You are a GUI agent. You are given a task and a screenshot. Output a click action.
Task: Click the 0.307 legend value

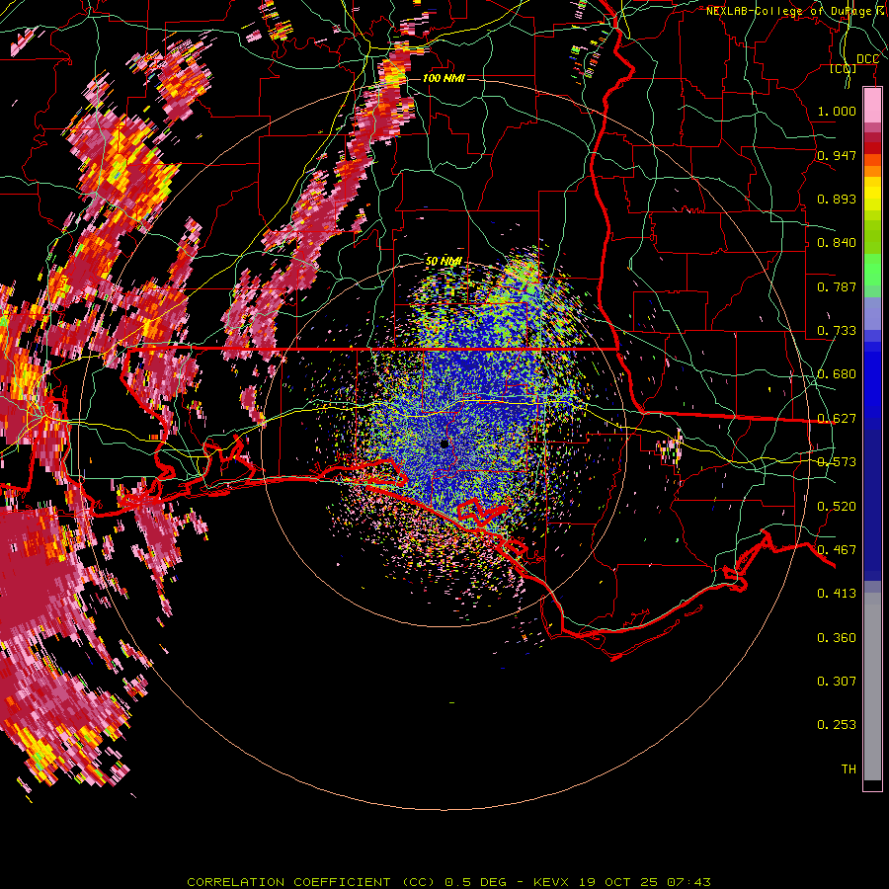coord(837,681)
